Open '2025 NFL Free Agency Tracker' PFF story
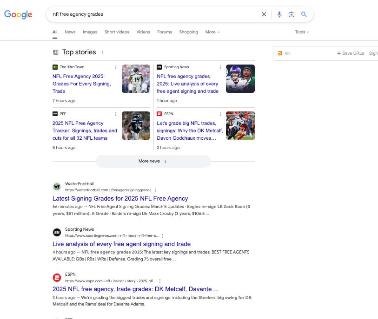Image resolution: width=378 pixels, height=319 pixels. pyautogui.click(x=85, y=130)
